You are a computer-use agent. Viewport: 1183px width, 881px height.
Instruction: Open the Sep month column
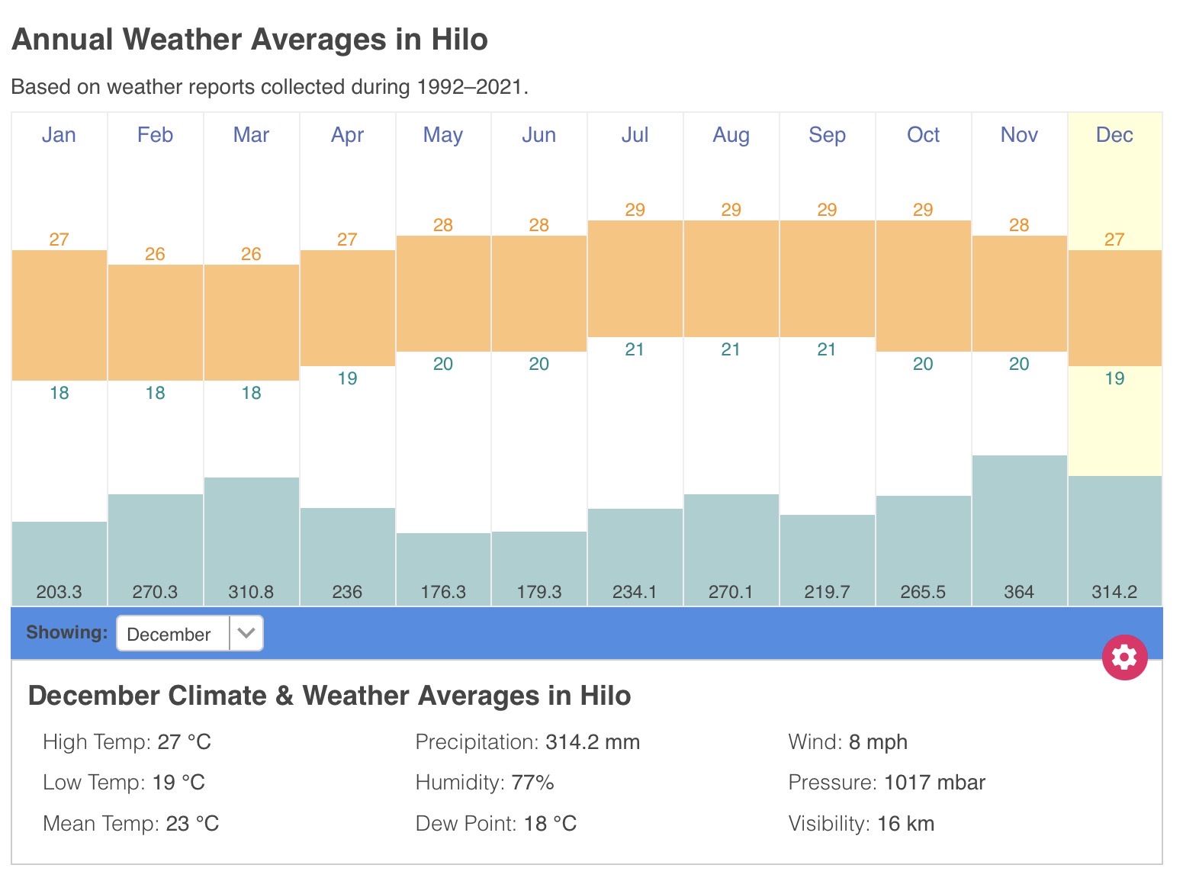point(827,135)
